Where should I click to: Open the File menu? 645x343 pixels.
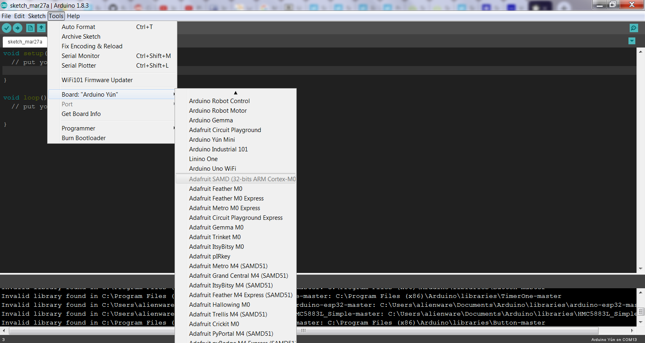click(6, 16)
